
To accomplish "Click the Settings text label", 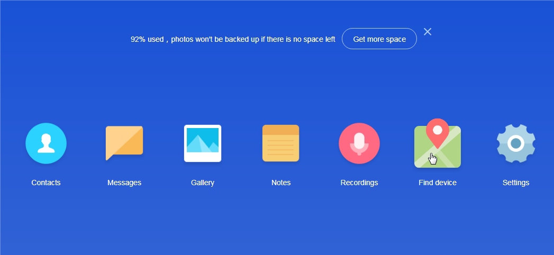I will (516, 183).
